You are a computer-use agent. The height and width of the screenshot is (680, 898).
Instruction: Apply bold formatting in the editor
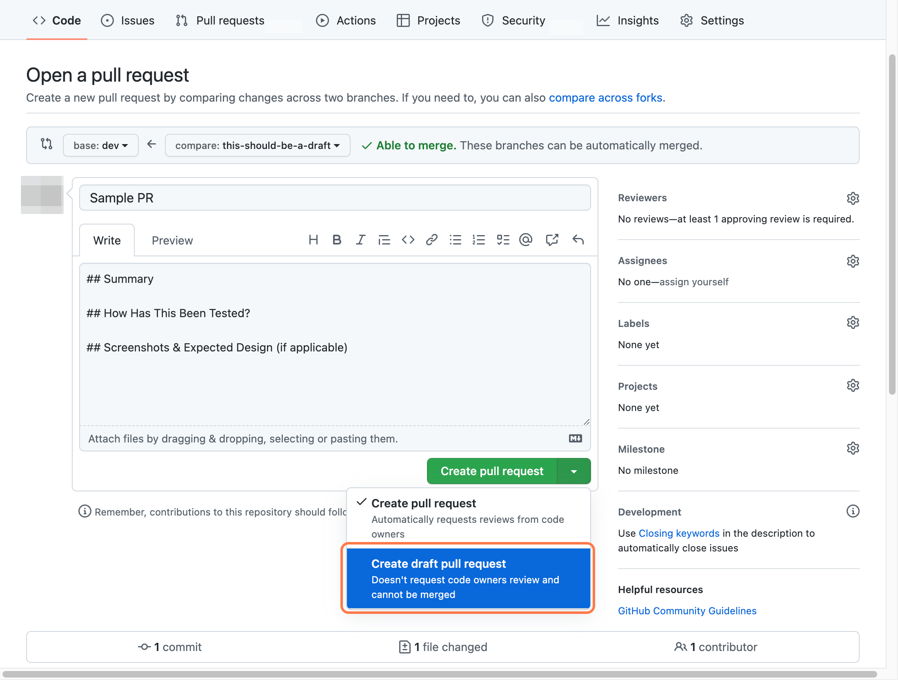tap(337, 240)
